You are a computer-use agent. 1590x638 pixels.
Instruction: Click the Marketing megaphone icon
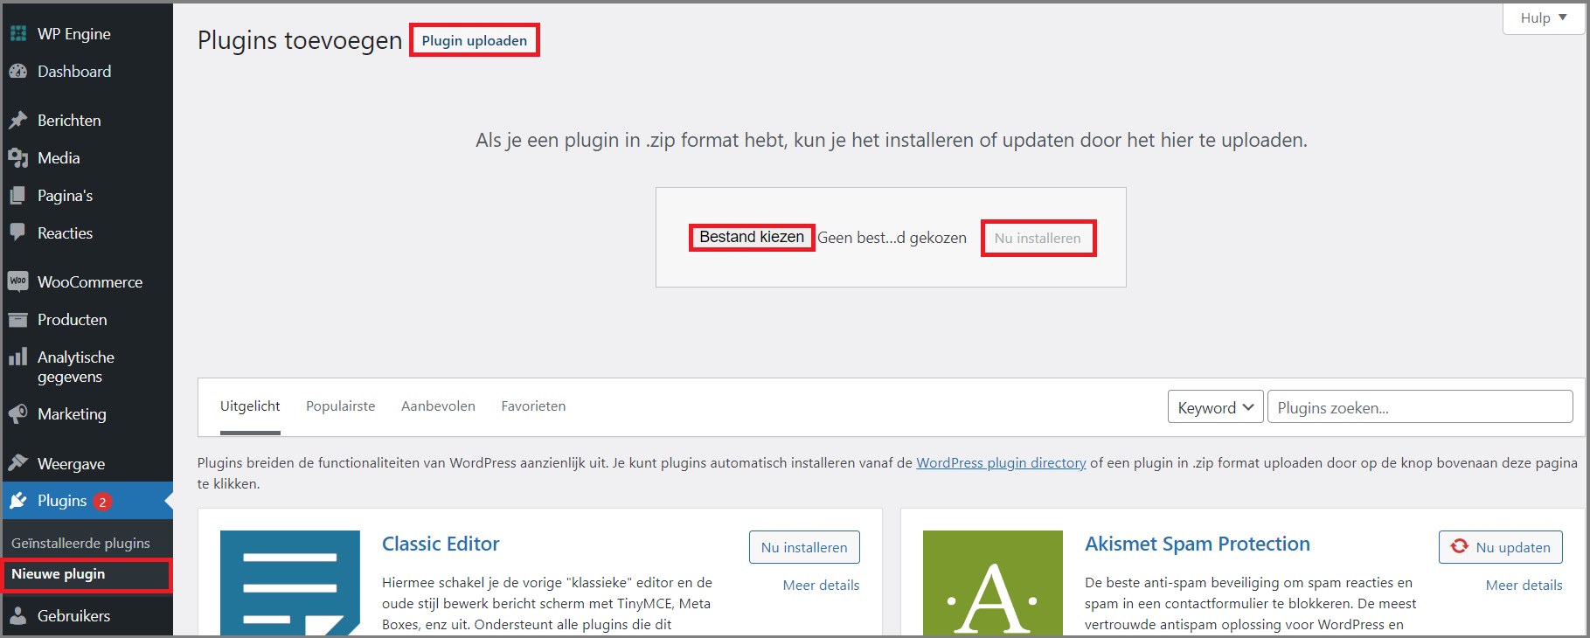18,414
